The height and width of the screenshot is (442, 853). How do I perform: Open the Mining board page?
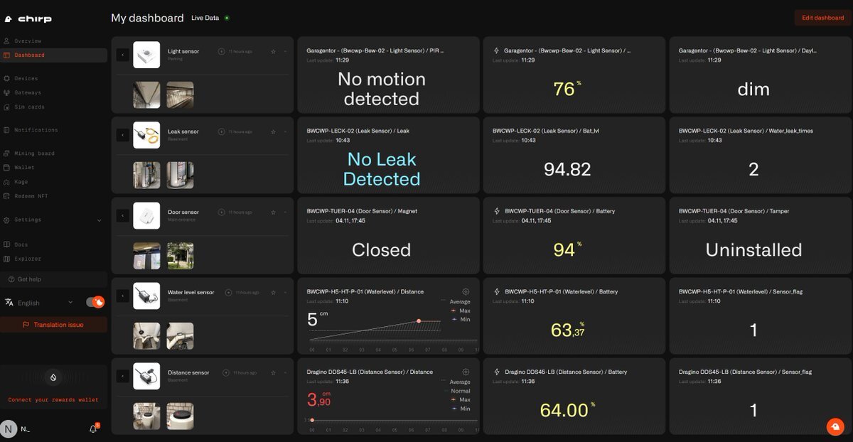coord(54,153)
